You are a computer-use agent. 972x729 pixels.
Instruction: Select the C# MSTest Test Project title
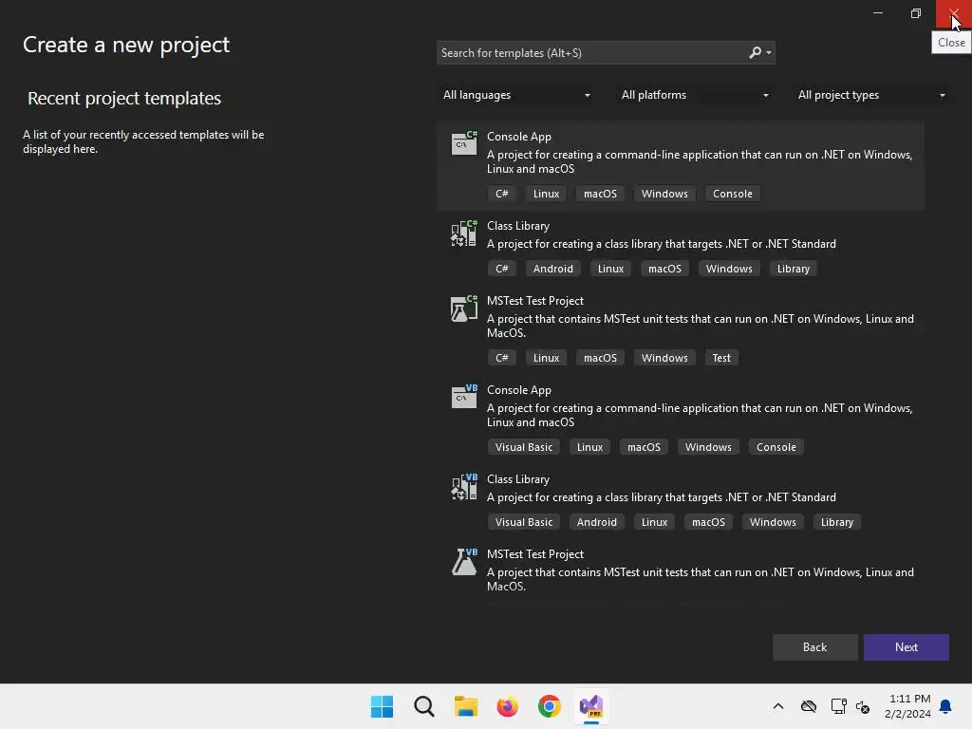(x=535, y=301)
